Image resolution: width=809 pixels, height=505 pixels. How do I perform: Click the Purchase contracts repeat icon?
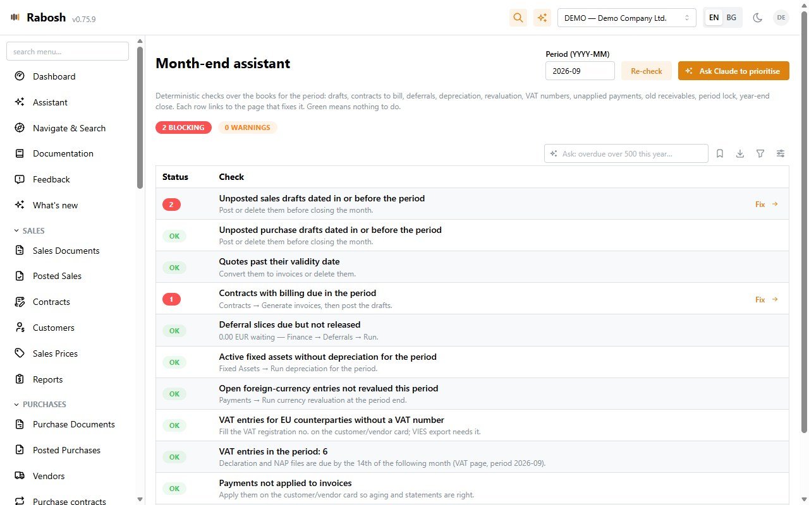(x=20, y=501)
